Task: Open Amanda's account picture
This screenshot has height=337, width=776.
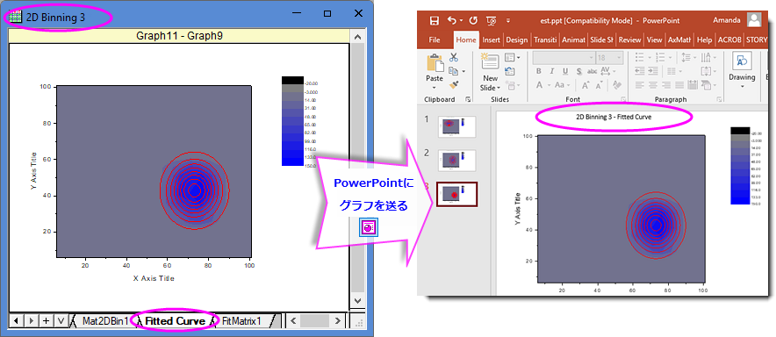Action: coord(755,20)
